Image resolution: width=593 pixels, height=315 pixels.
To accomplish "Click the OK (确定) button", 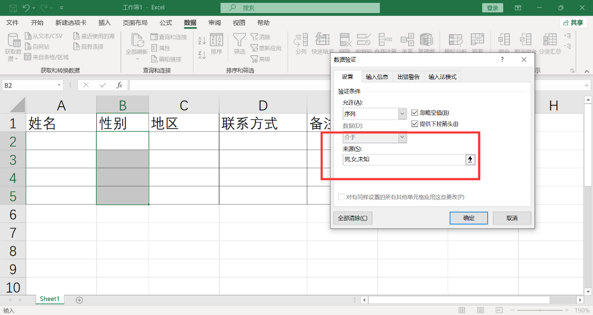I will click(468, 218).
